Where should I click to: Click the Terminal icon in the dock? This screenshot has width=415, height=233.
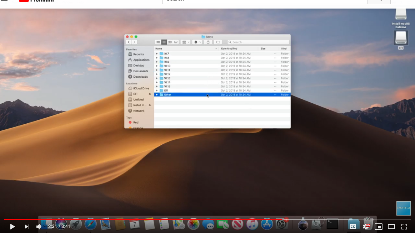point(332,224)
